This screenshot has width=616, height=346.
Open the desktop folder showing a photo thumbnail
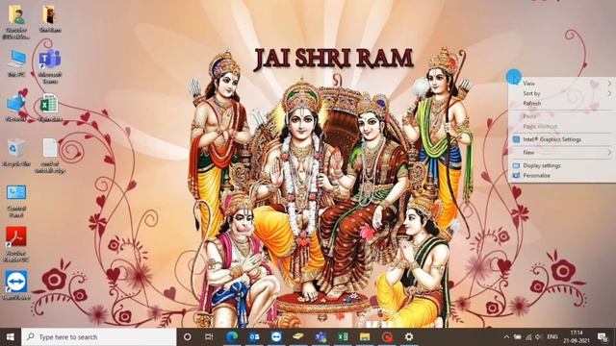click(50, 19)
